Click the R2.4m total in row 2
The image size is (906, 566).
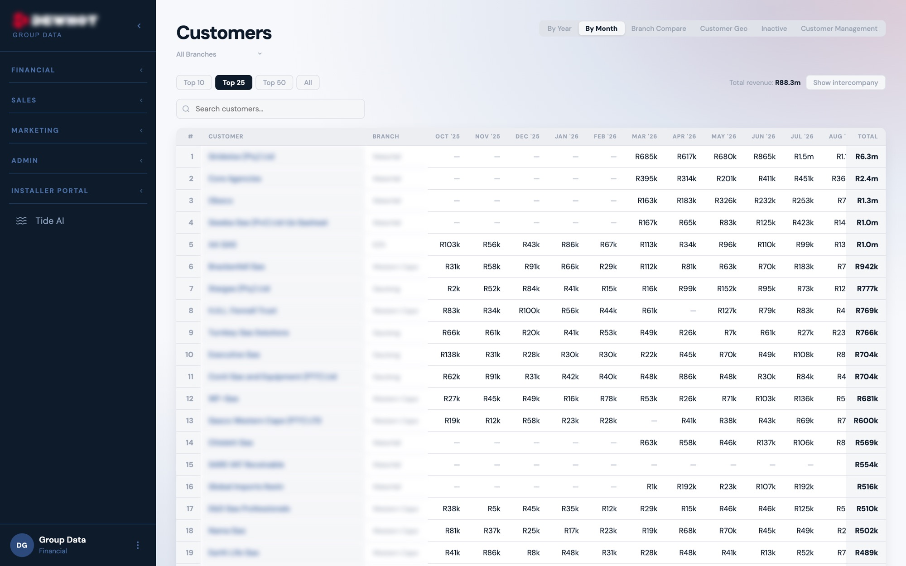click(x=867, y=178)
